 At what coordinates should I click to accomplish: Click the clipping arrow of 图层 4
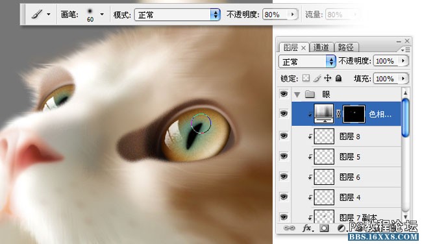point(310,197)
